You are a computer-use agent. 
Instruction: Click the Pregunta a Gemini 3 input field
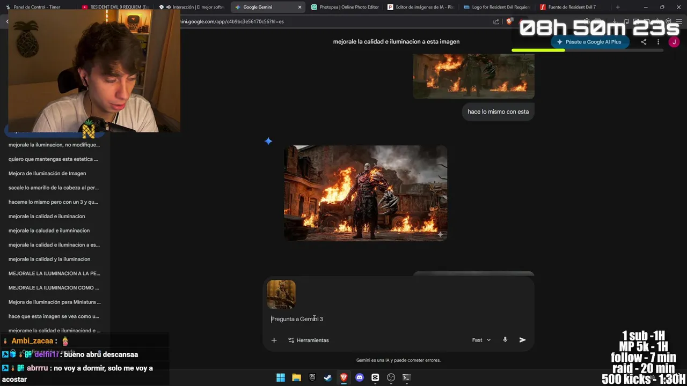(397, 319)
